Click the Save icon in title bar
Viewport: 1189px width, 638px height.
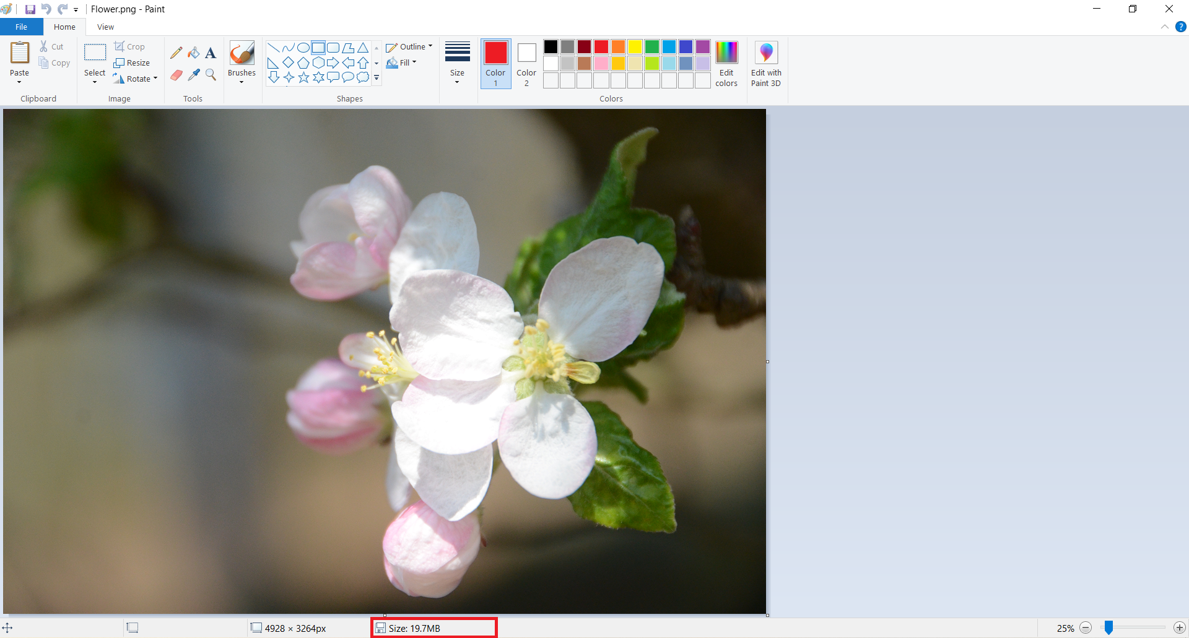click(30, 9)
